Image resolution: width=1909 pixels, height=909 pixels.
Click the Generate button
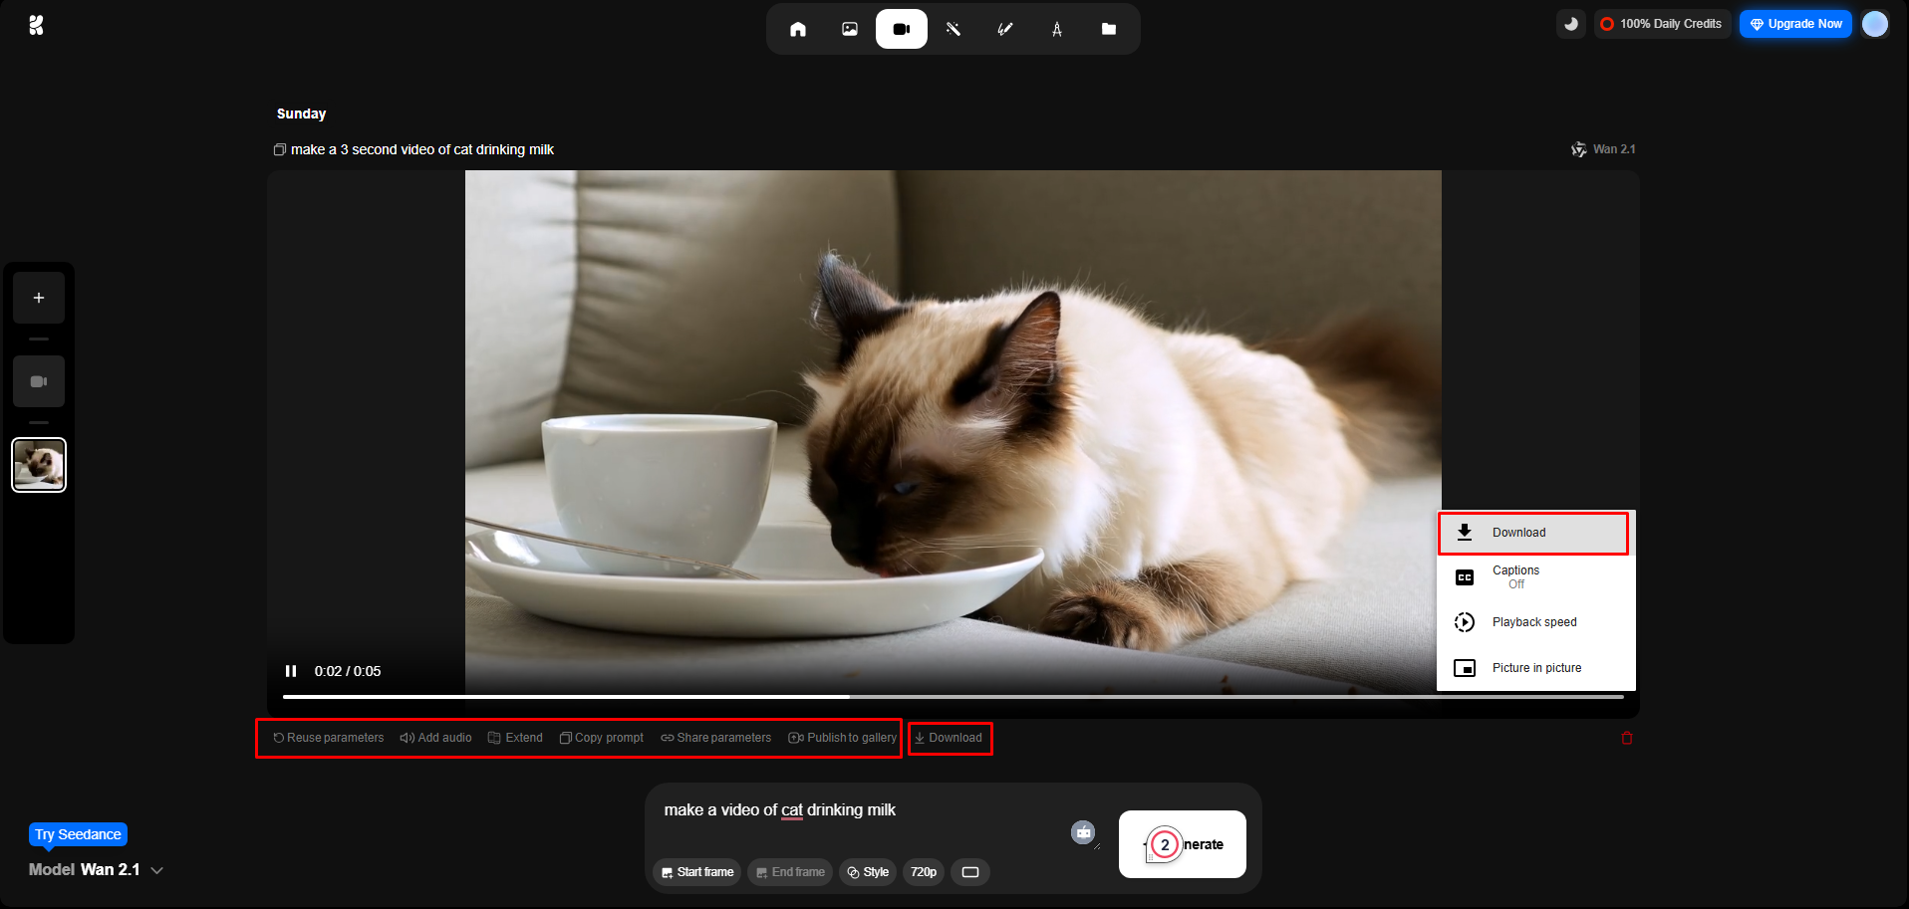pyautogui.click(x=1183, y=844)
